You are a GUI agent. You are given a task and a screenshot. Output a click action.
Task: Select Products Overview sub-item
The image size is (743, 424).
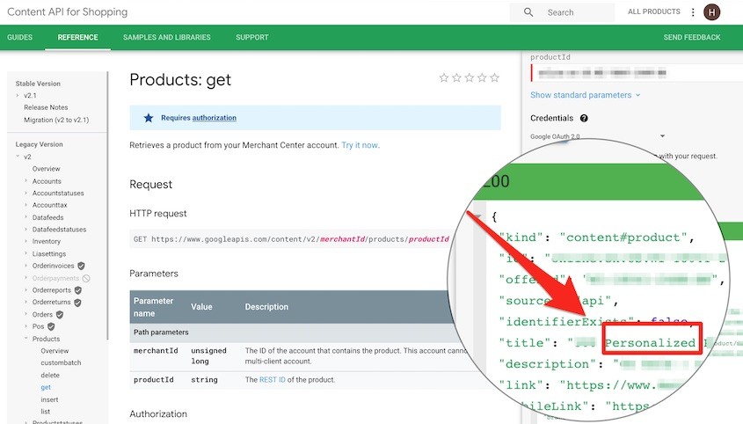(55, 350)
